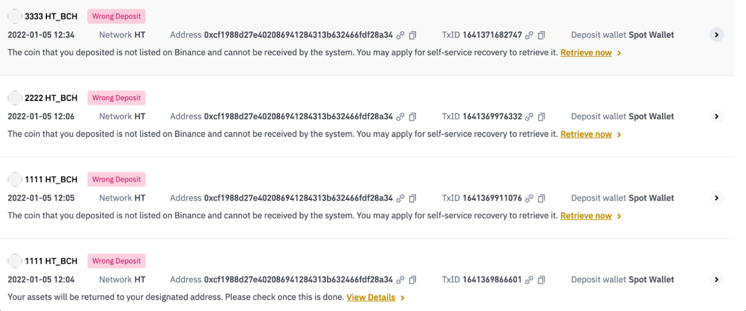Expand the 12:05 deposit row arrow

[x=716, y=198]
